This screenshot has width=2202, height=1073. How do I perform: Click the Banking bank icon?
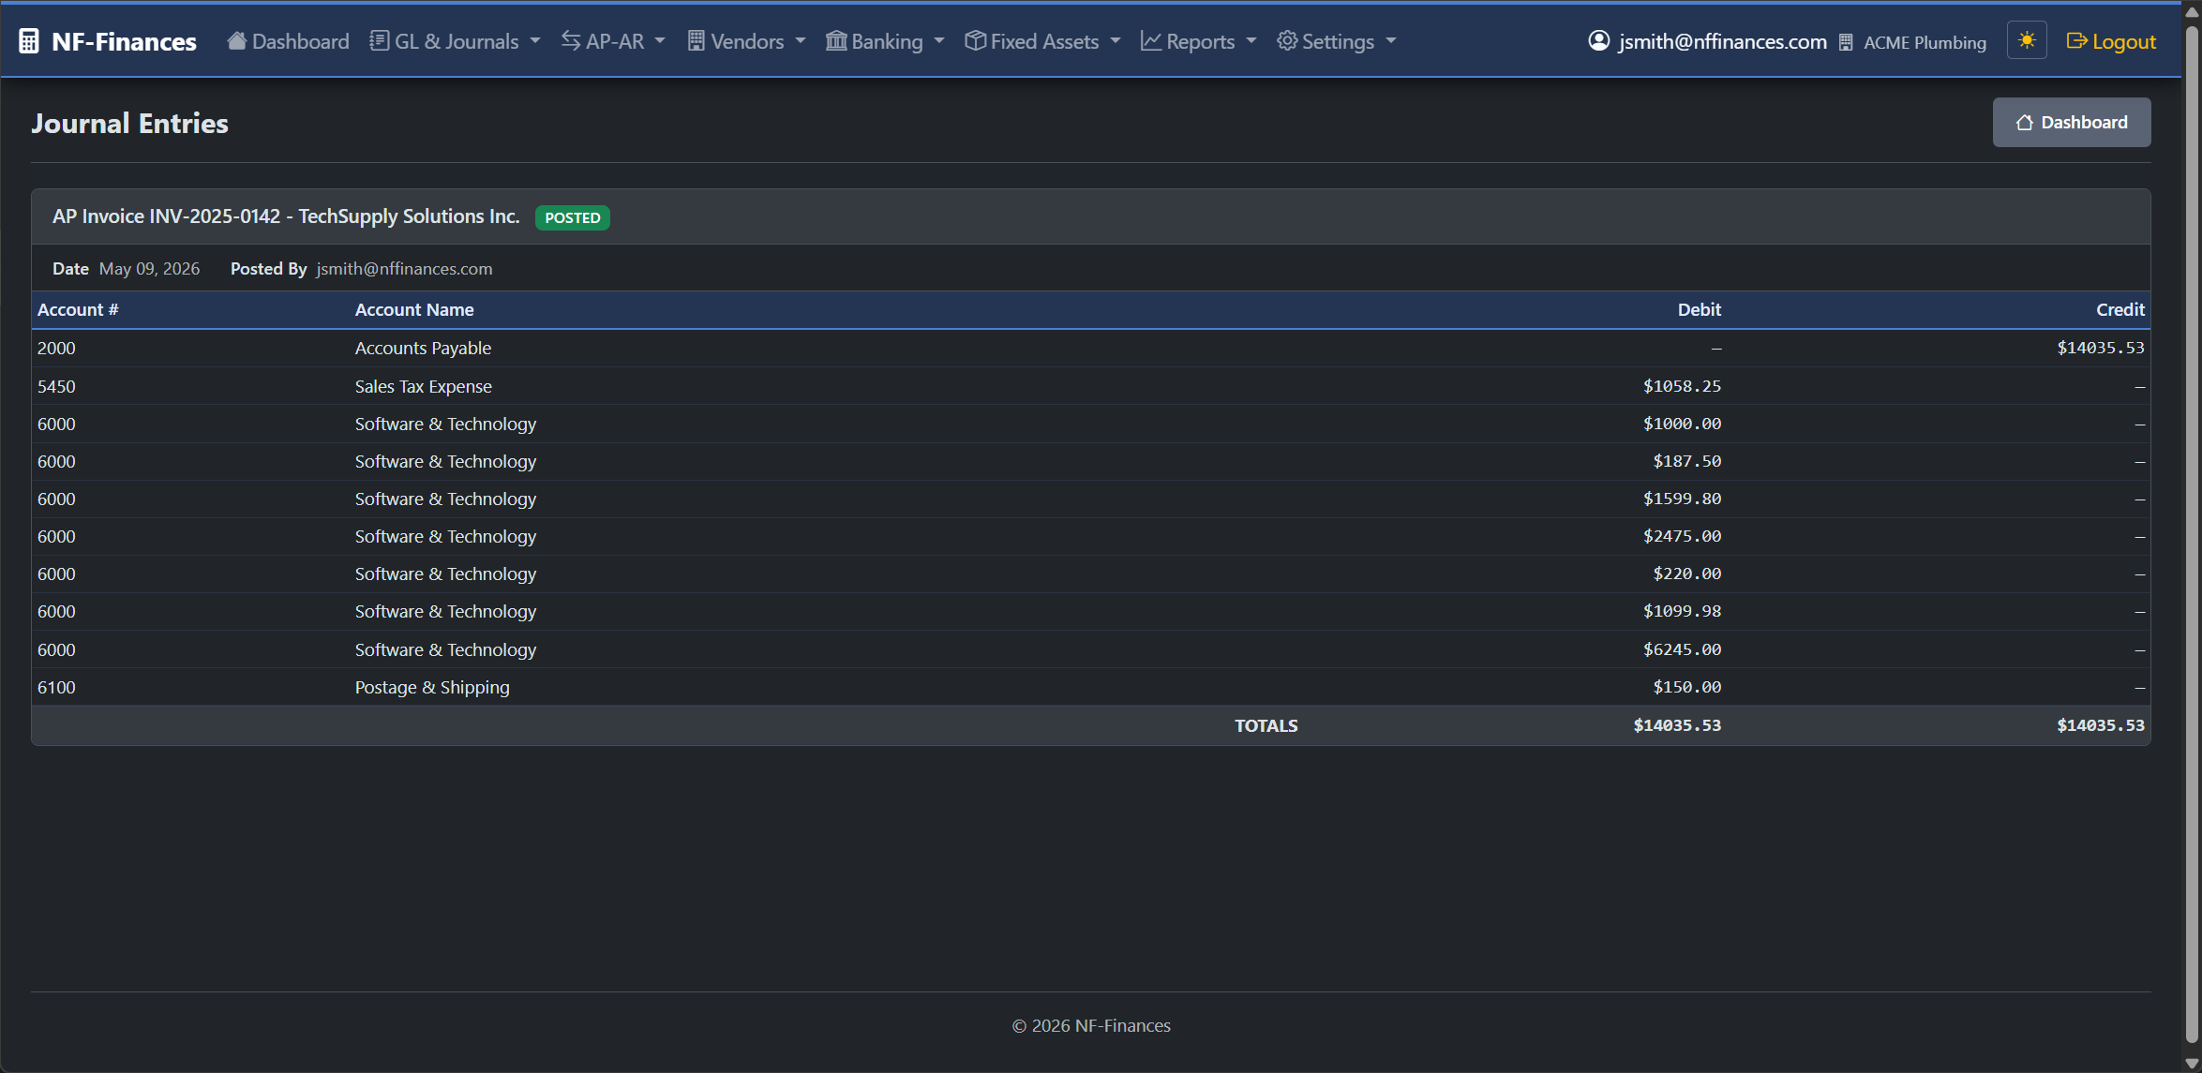(836, 40)
